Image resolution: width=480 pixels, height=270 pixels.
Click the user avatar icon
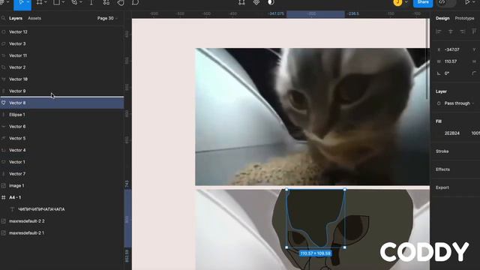tap(397, 2)
